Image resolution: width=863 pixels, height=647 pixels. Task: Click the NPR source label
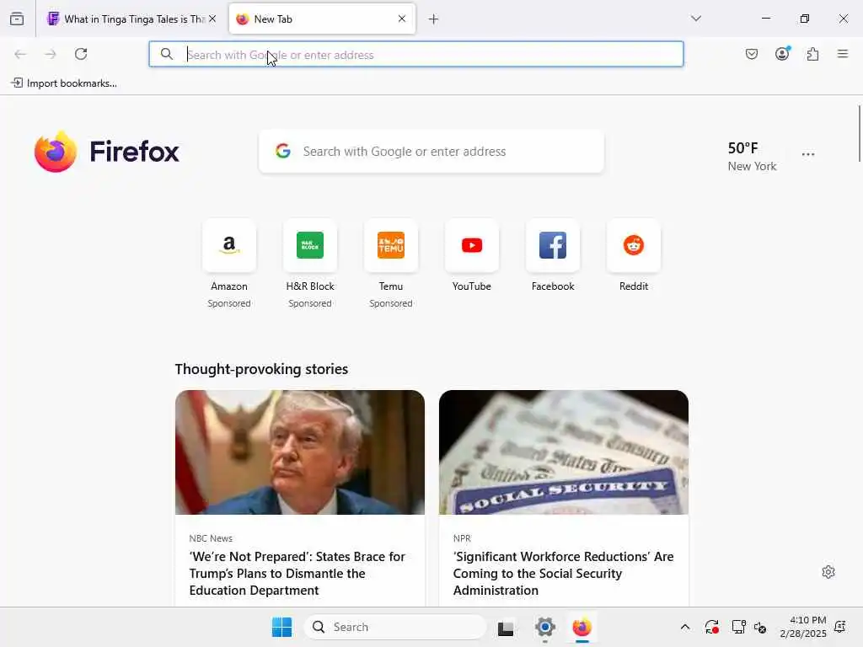pos(462,538)
